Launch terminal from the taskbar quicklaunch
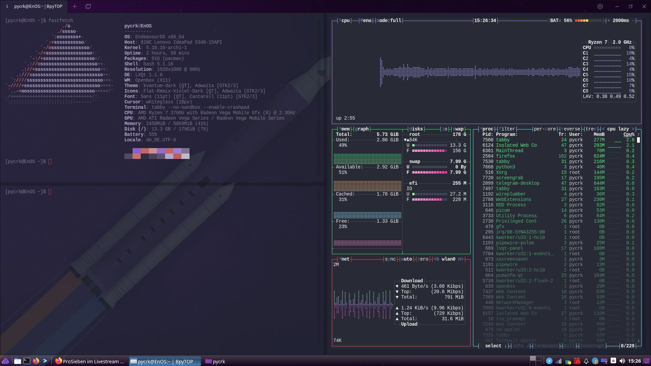651x366 pixels. click(27, 361)
